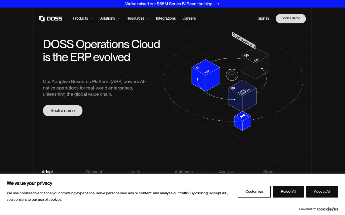This screenshot has width=345, height=215.
Task: Click the globe icon in the diagram center
Action: (232, 75)
